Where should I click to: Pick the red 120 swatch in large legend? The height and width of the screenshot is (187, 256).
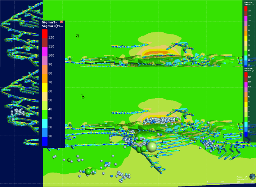44,33
